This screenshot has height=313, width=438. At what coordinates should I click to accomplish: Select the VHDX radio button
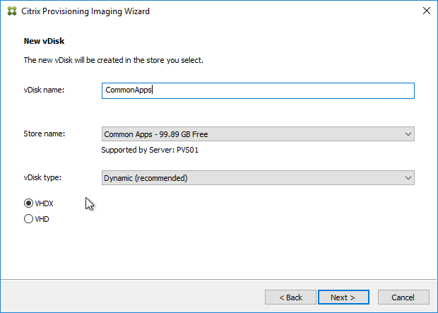[x=28, y=203]
